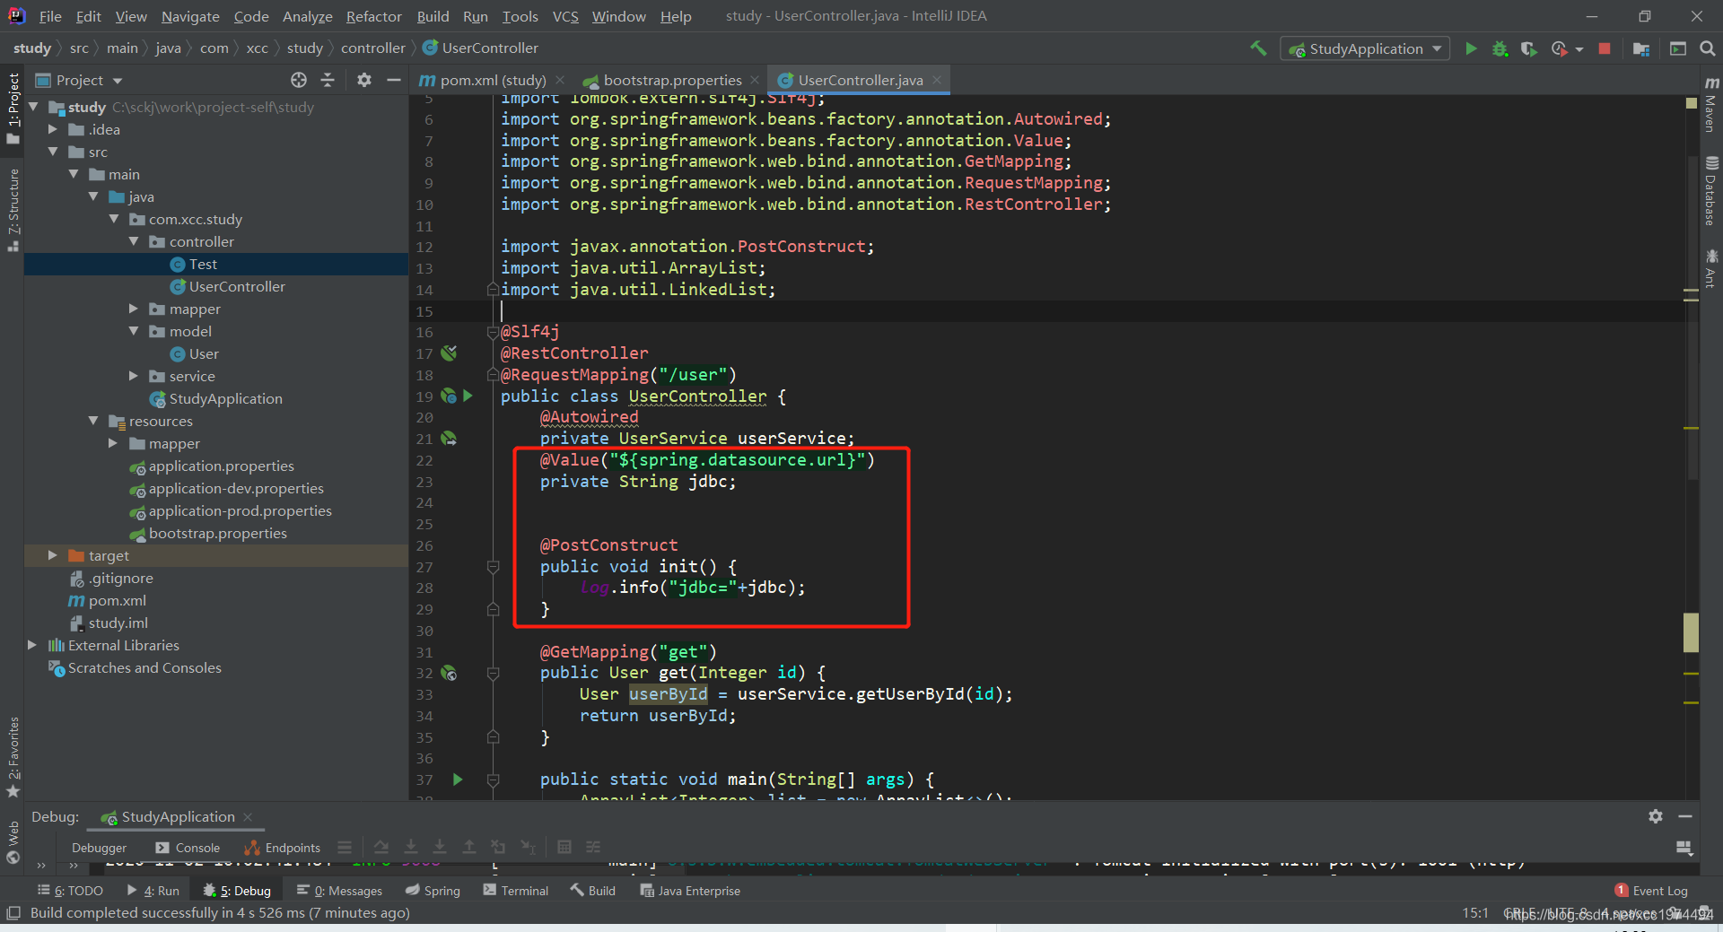Viewport: 1723px width, 932px height.
Task: Open the Database side panel
Action: pyautogui.click(x=1711, y=191)
